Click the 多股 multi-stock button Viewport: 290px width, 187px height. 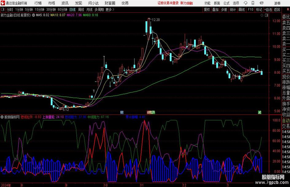[x=224, y=10]
